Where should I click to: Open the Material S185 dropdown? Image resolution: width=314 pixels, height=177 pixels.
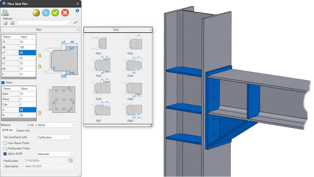click(51, 125)
